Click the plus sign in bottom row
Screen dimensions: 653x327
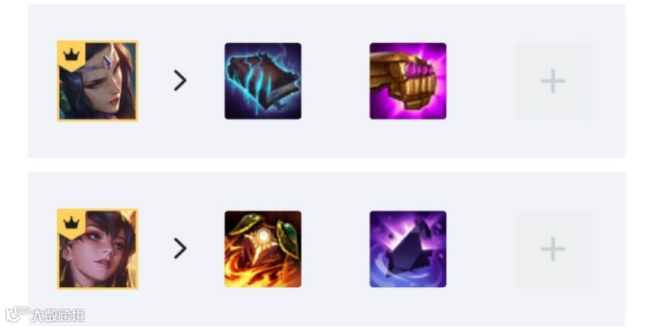coord(553,249)
